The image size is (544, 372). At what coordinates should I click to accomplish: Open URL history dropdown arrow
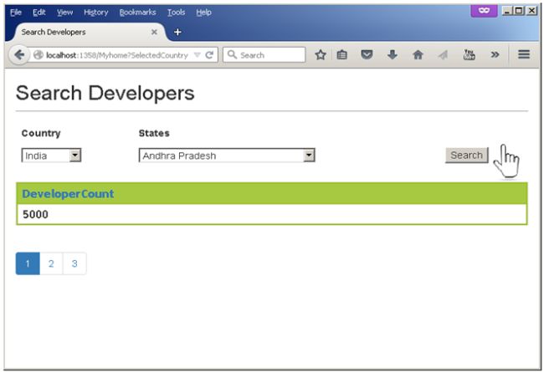click(197, 55)
